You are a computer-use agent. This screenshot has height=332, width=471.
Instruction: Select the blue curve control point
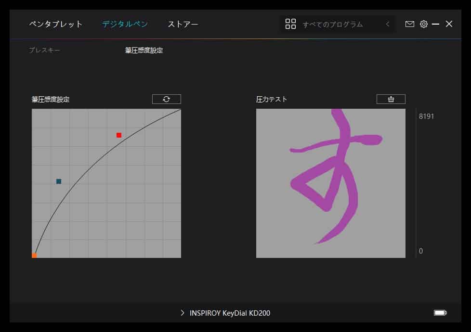(x=59, y=181)
